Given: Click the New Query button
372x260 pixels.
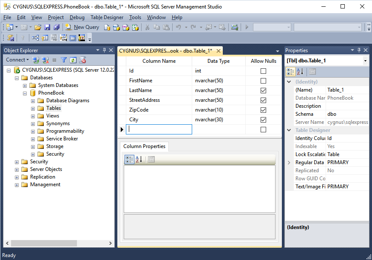Looking at the screenshot, I should click(82, 27).
